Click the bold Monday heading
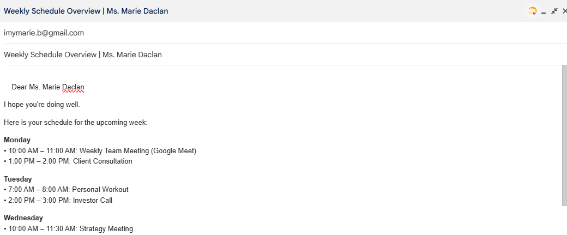 coord(17,140)
